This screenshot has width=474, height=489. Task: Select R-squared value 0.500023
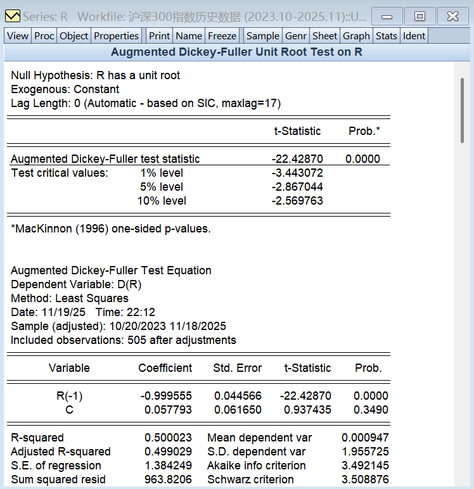tap(168, 438)
